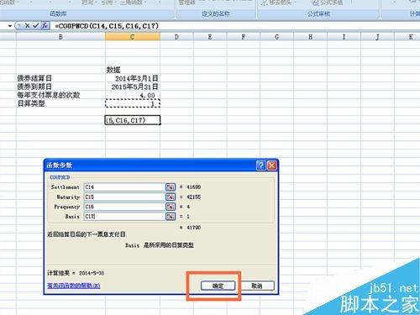The width and height of the screenshot is (420, 315).
Task: Click the Maturity input field with C15
Action: 124,197
